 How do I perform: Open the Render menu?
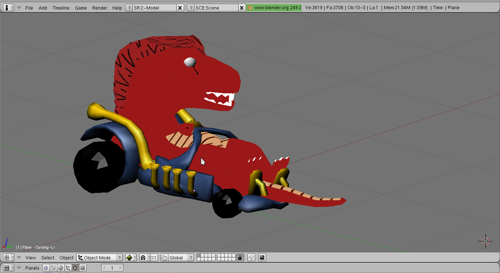[x=100, y=8]
